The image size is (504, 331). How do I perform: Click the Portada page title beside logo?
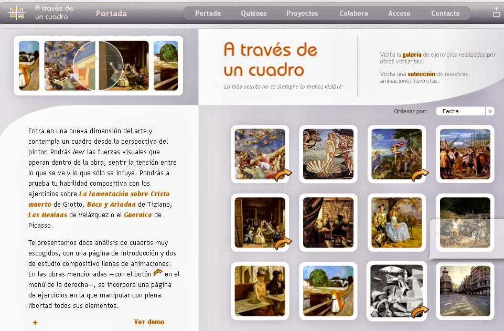pos(111,14)
